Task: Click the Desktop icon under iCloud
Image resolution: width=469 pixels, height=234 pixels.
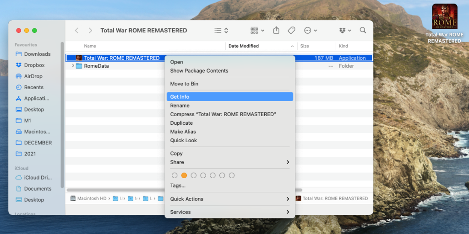Action: pyautogui.click(x=19, y=200)
